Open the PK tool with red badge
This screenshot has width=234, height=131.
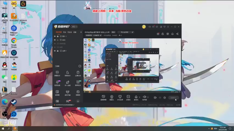point(68,101)
